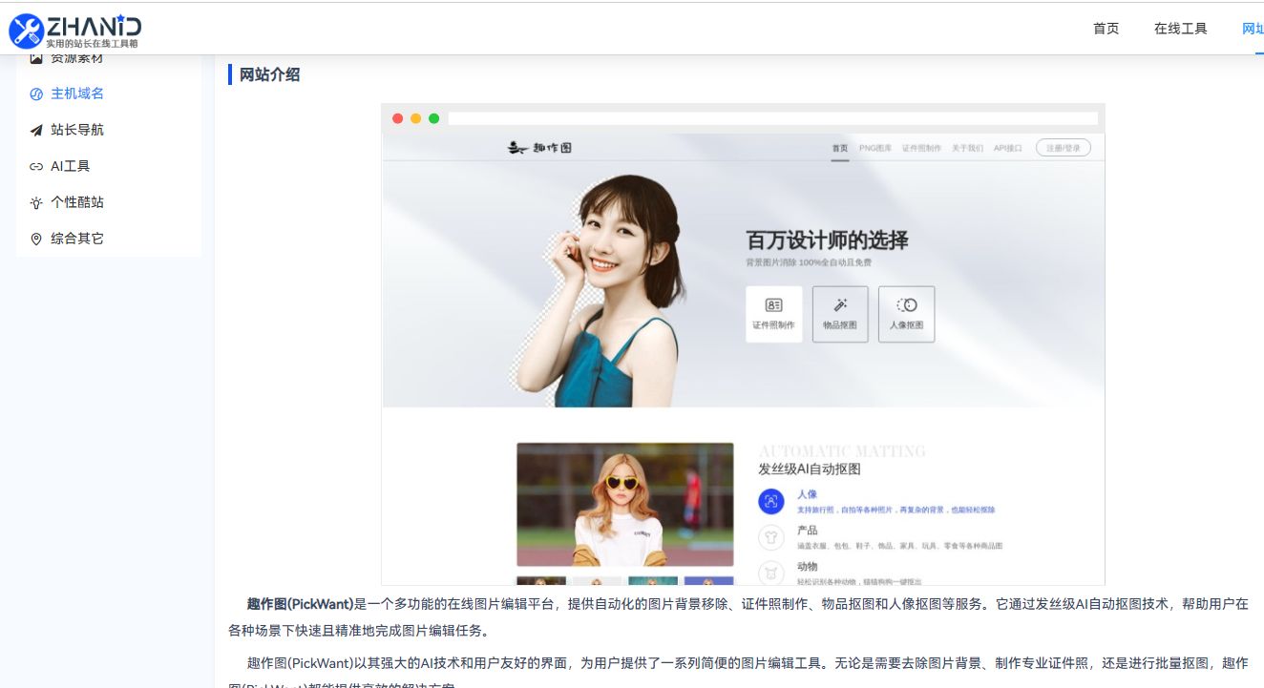Click the 发丝级AI自动抠图 heading
Viewport: 1264px width, 688px height.
point(810,469)
